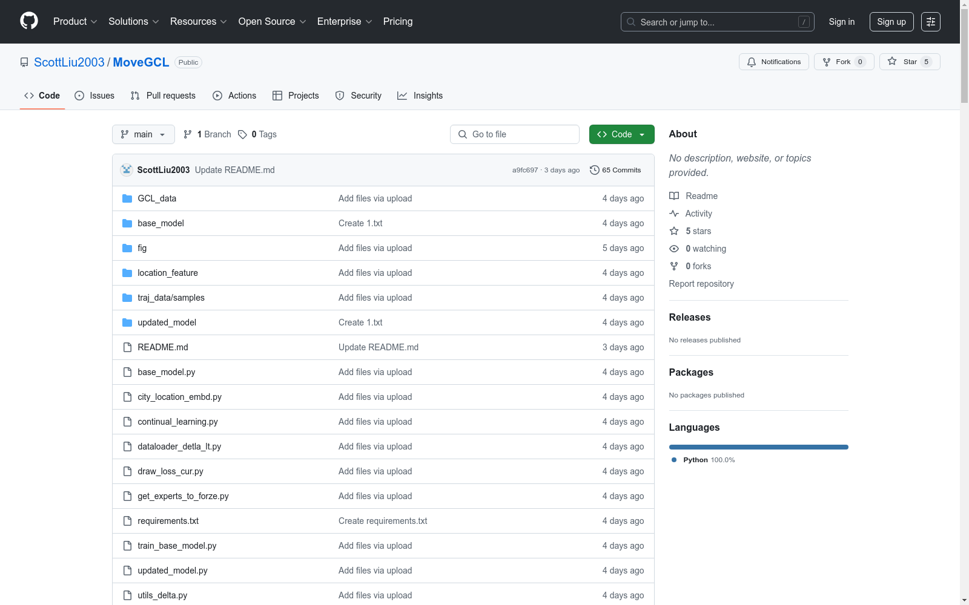Click the tag icon beside 0 Tags
The image size is (969, 605).
pyautogui.click(x=242, y=134)
